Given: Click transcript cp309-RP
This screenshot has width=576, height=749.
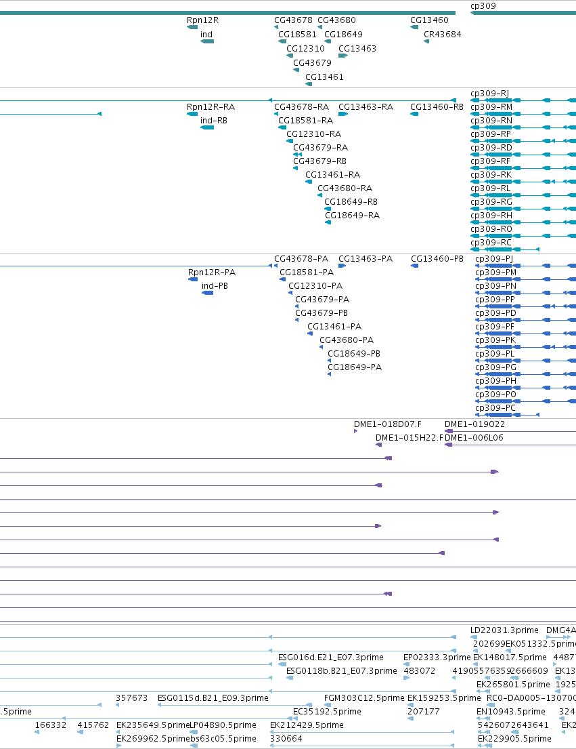Looking at the screenshot, I should click(x=491, y=134).
